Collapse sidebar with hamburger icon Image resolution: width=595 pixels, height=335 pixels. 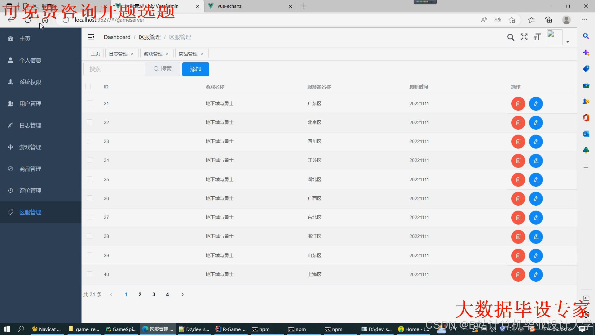tap(91, 37)
